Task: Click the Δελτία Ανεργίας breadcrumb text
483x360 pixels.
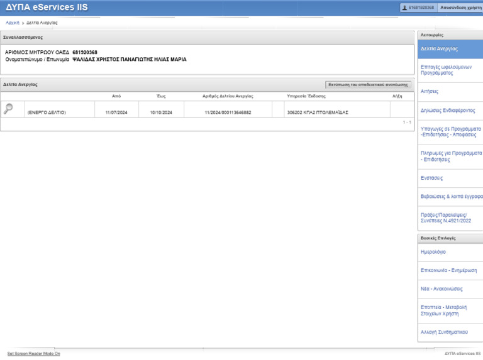Action: coord(42,23)
